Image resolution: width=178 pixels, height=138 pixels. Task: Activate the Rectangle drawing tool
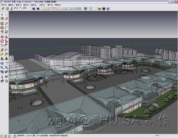pos(2,24)
